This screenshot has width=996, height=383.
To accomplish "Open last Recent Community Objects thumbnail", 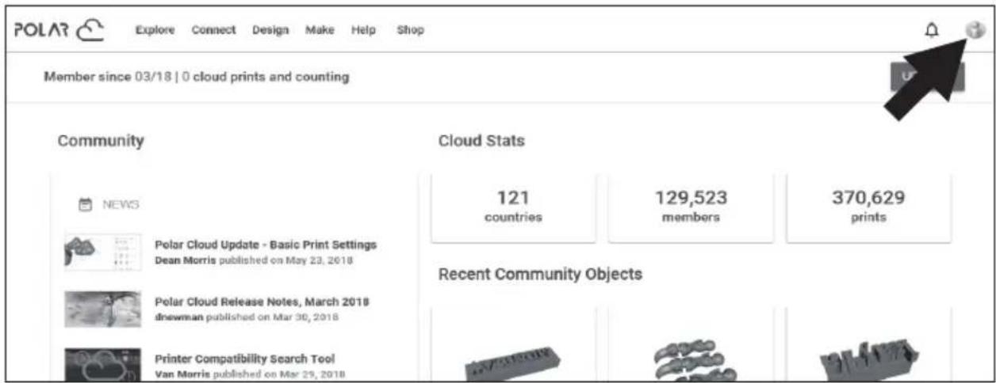I will tap(868, 345).
